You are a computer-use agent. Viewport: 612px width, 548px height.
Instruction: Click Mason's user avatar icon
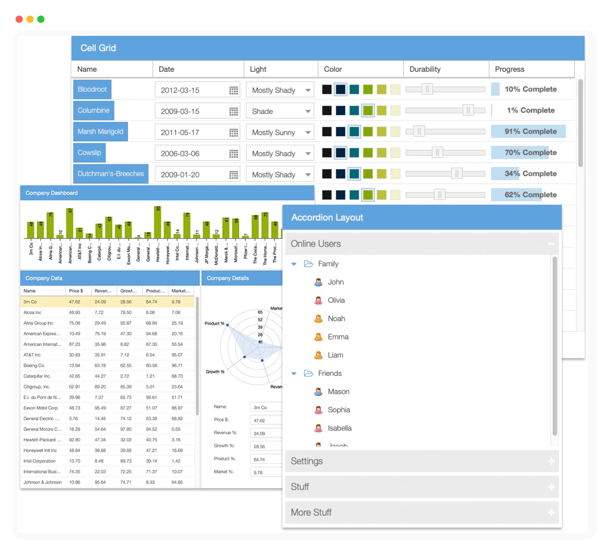tap(318, 392)
